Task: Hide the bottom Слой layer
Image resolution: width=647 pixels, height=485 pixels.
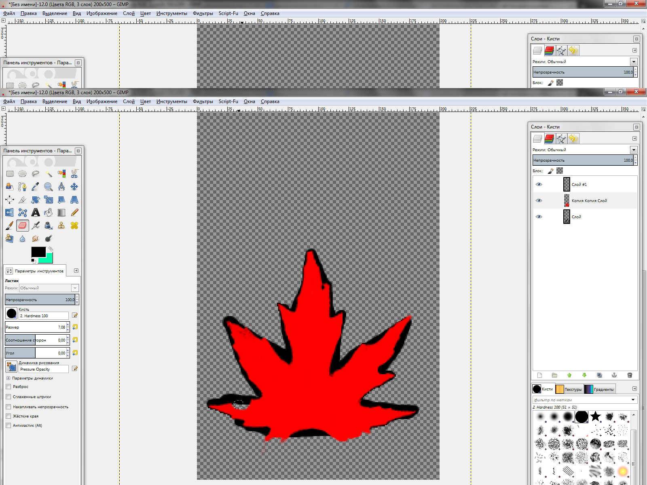Action: 539,217
